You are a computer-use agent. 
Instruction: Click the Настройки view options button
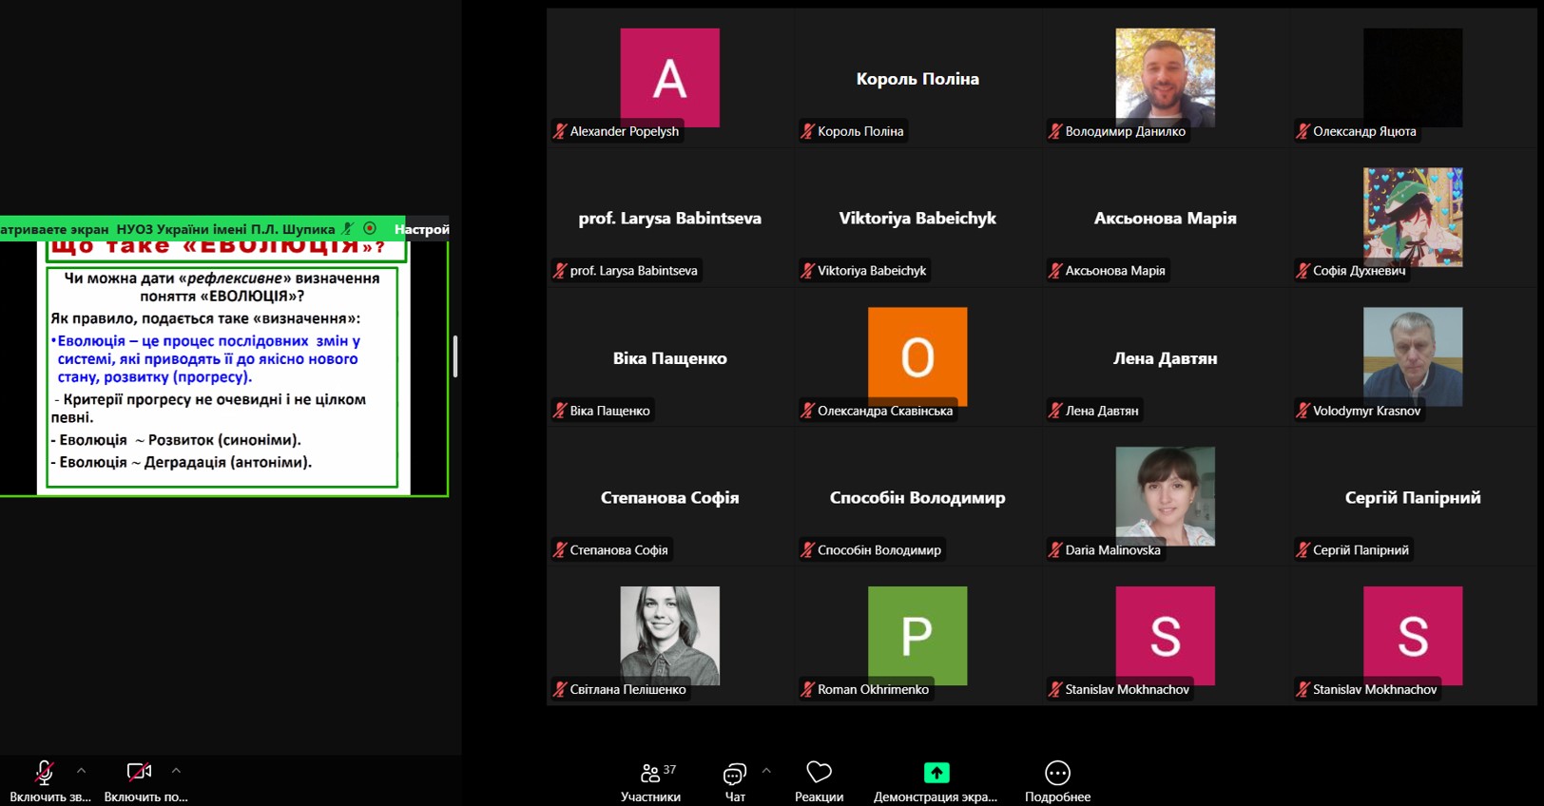click(x=421, y=229)
